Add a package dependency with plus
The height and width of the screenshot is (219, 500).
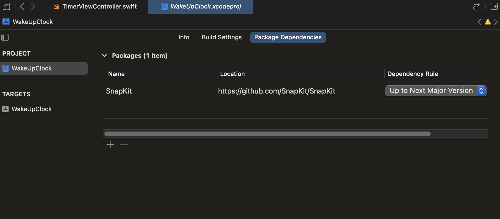[x=110, y=144]
